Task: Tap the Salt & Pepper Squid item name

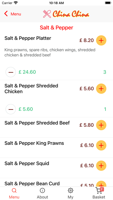Action: tap(27, 164)
